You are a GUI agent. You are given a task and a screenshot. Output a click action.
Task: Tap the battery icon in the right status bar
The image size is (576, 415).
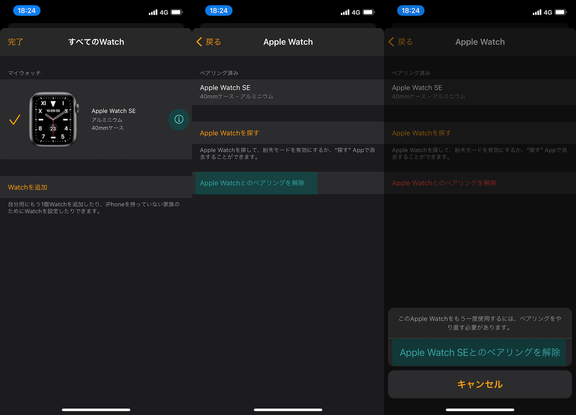click(x=561, y=12)
